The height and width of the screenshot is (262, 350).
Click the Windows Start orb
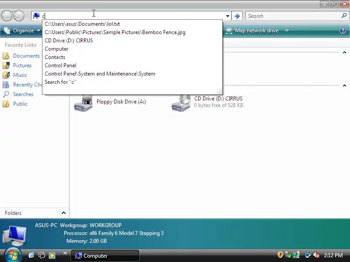[x=13, y=255]
